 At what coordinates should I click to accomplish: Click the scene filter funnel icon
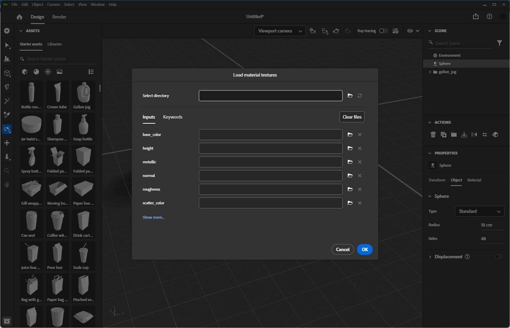(500, 43)
